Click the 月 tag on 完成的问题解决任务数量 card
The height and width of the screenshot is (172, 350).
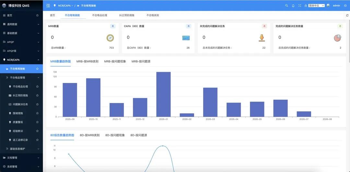(340, 26)
